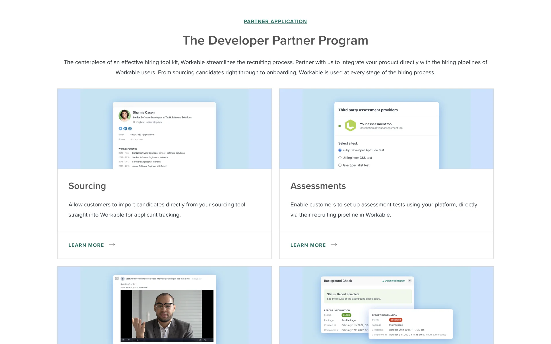Screen dimensions: 551x344
Task: Change the 1x playback speed control
Action: point(205,340)
